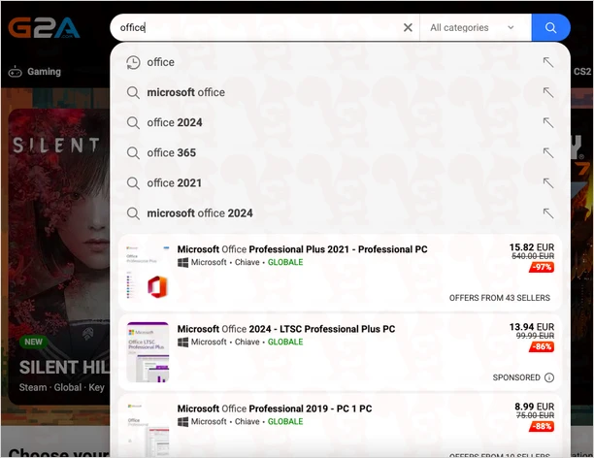The width and height of the screenshot is (594, 458).
Task: Click the G2A logo
Action: tap(44, 28)
